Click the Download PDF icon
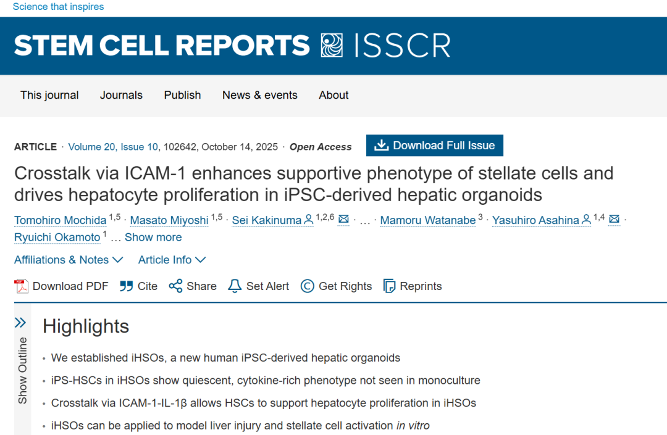Image resolution: width=667 pixels, height=435 pixels. (x=22, y=286)
